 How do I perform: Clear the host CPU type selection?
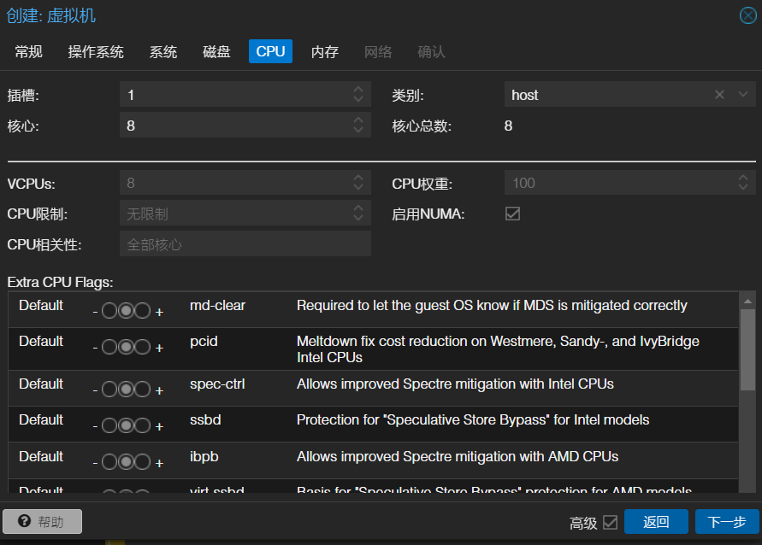(x=720, y=95)
